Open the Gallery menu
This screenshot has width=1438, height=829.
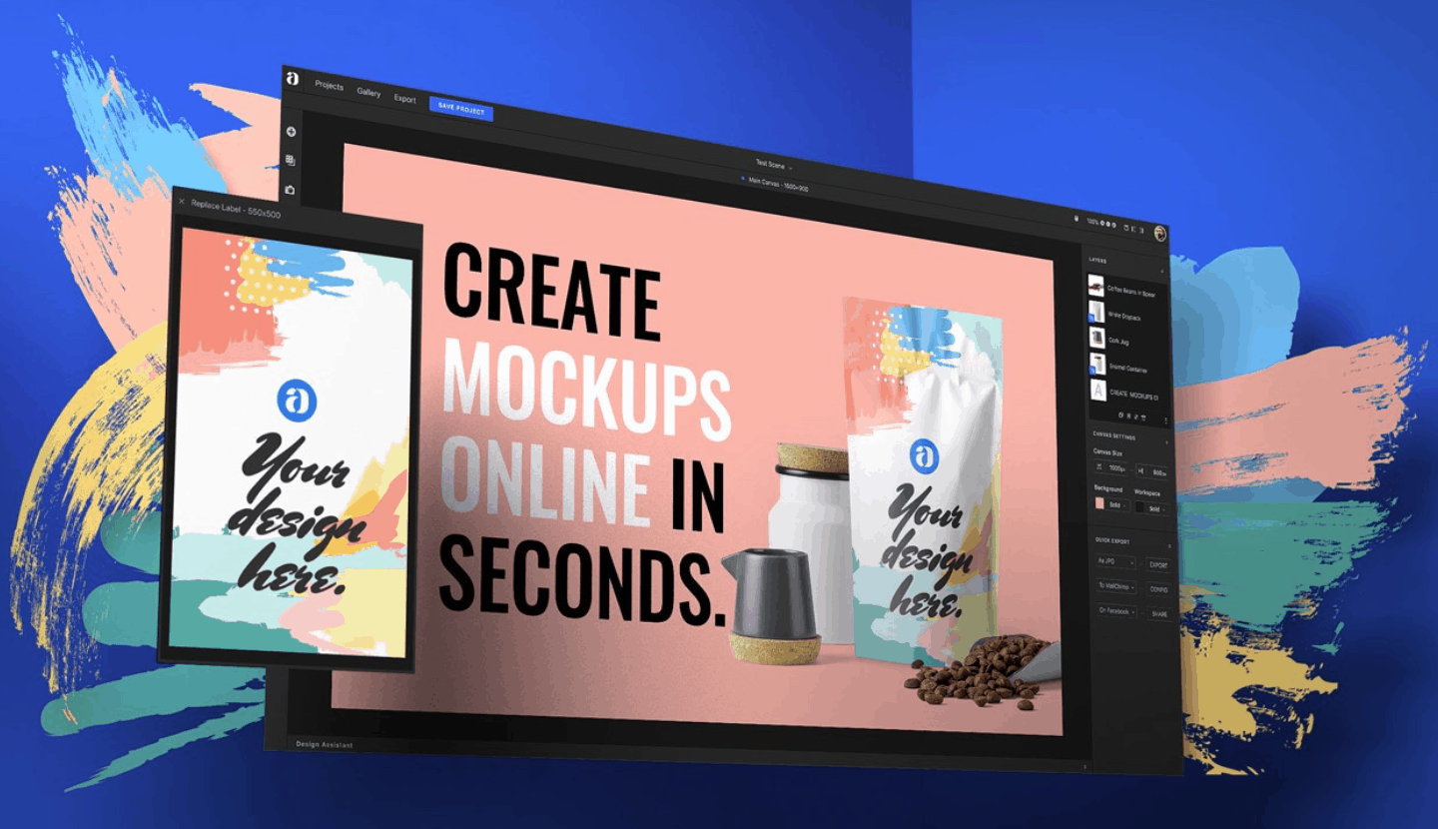click(x=368, y=92)
